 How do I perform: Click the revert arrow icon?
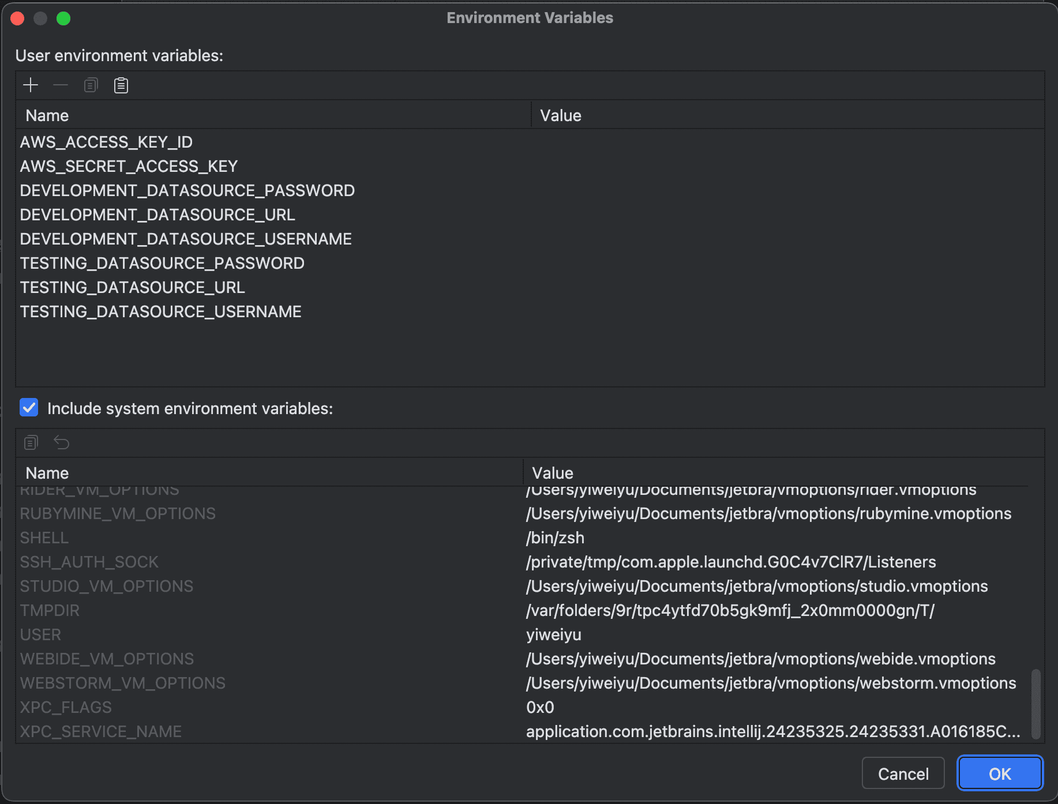(61, 442)
